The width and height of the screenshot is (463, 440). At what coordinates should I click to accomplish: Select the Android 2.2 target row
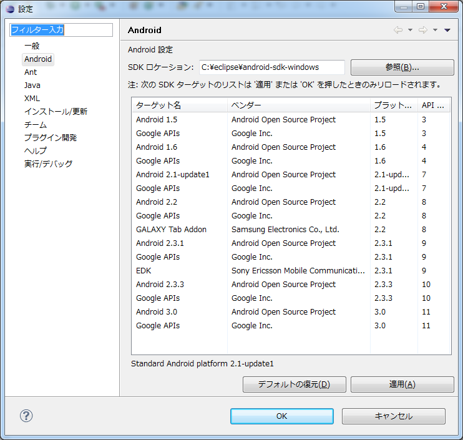(291, 202)
